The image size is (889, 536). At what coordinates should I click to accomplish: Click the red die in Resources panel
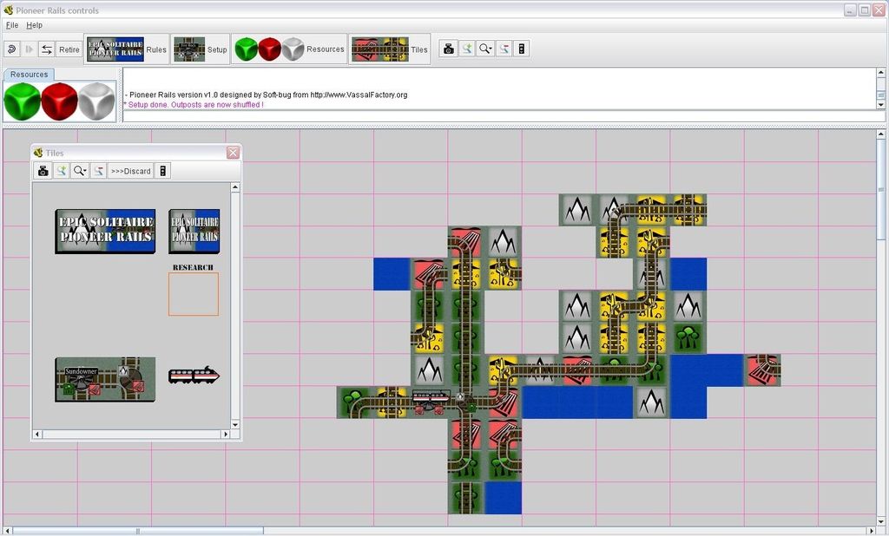point(60,101)
